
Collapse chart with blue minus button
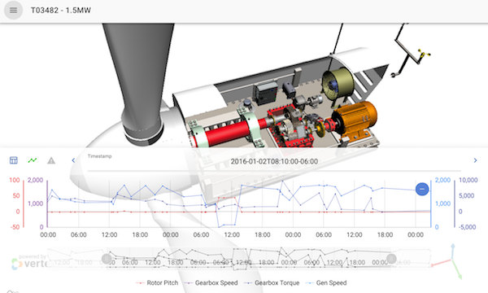(422, 189)
